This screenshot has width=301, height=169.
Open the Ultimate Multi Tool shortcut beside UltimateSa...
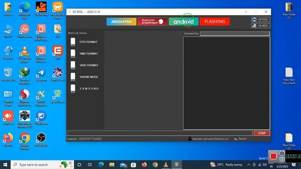click(x=41, y=32)
